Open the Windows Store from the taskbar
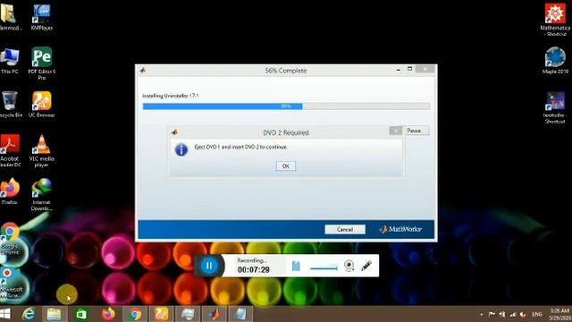Viewport: 572px width, 322px height. (81, 314)
